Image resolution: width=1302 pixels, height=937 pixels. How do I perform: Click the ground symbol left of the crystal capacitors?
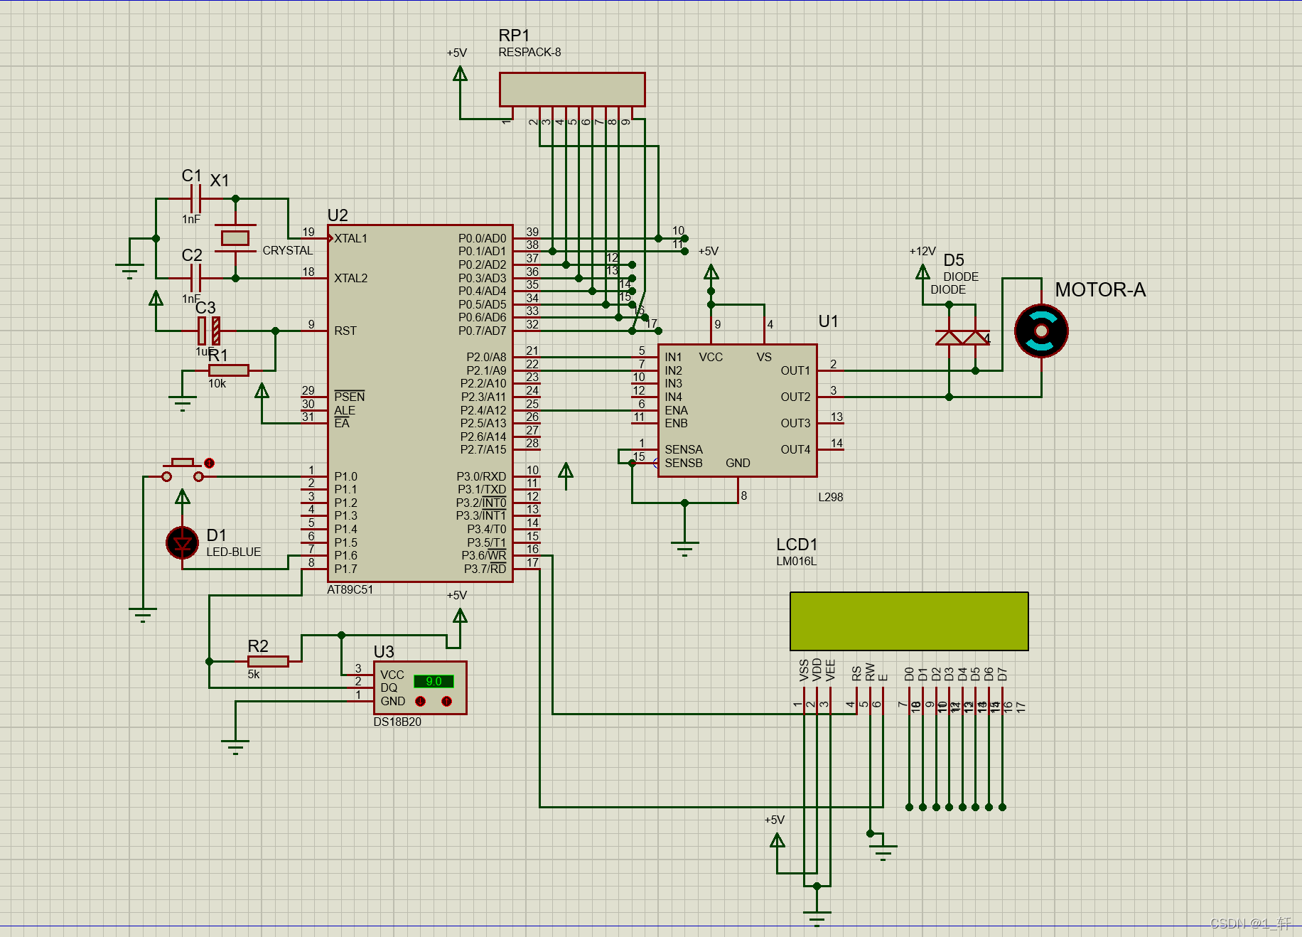pyautogui.click(x=129, y=271)
